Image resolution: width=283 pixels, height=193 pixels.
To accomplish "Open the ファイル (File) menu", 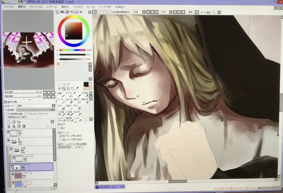I will tap(8, 7).
